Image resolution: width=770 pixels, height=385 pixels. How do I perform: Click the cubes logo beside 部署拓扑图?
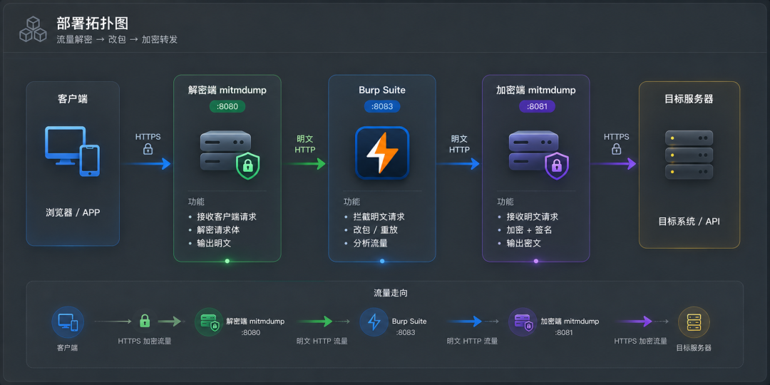click(x=32, y=29)
